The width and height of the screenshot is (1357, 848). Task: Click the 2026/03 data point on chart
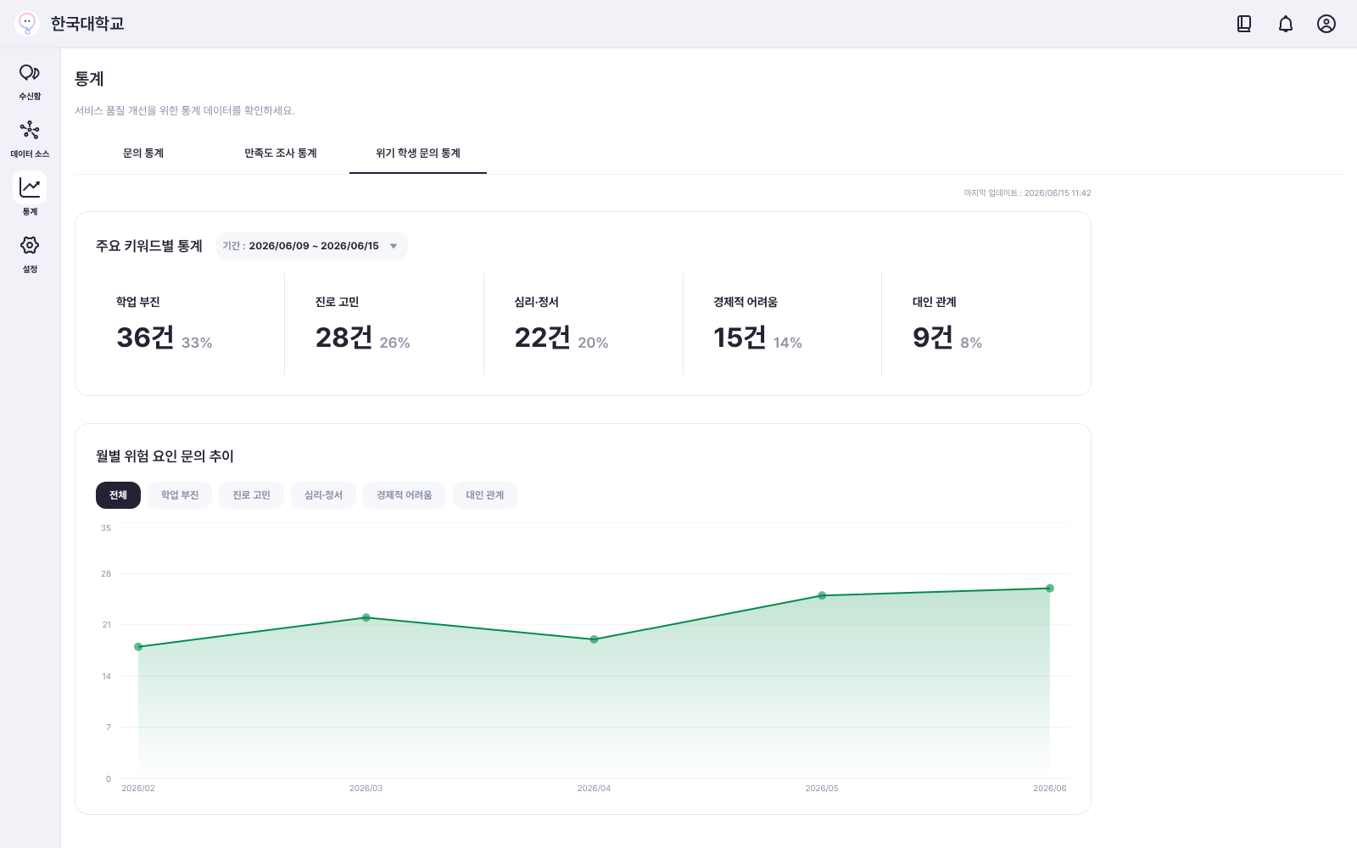click(x=366, y=617)
